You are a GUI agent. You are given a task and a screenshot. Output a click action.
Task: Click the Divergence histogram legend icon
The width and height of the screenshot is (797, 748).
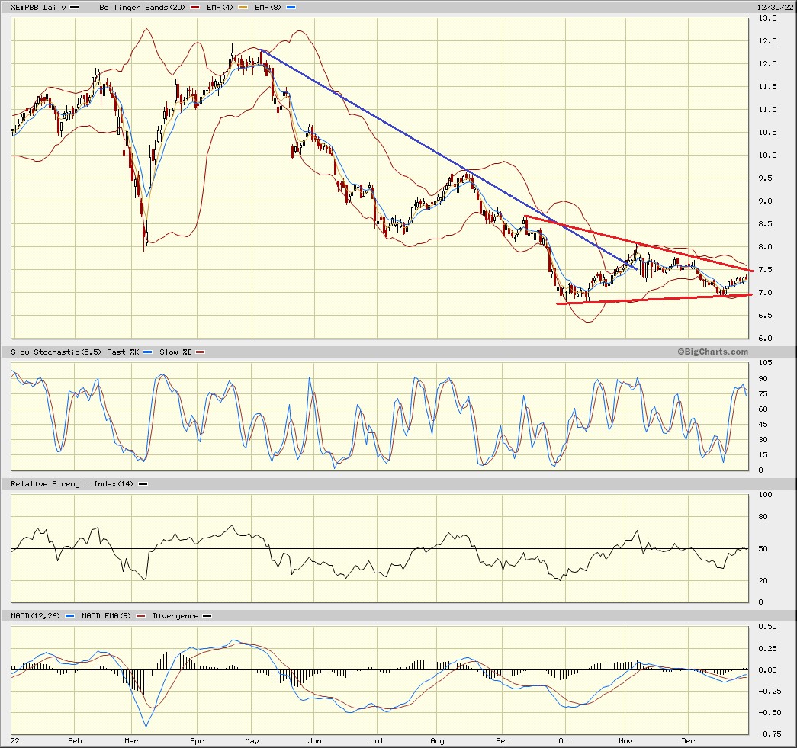click(x=206, y=615)
